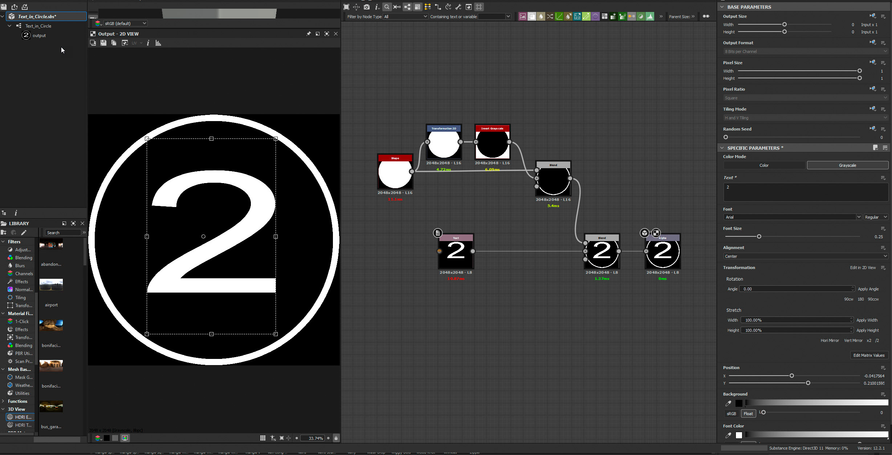Save the 2D View image to disk
This screenshot has height=455, width=892.
click(103, 43)
